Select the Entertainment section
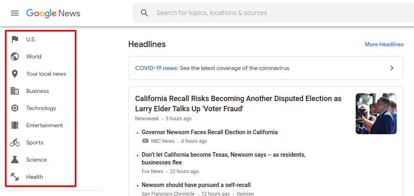The width and height of the screenshot is (414, 196). pos(45,125)
